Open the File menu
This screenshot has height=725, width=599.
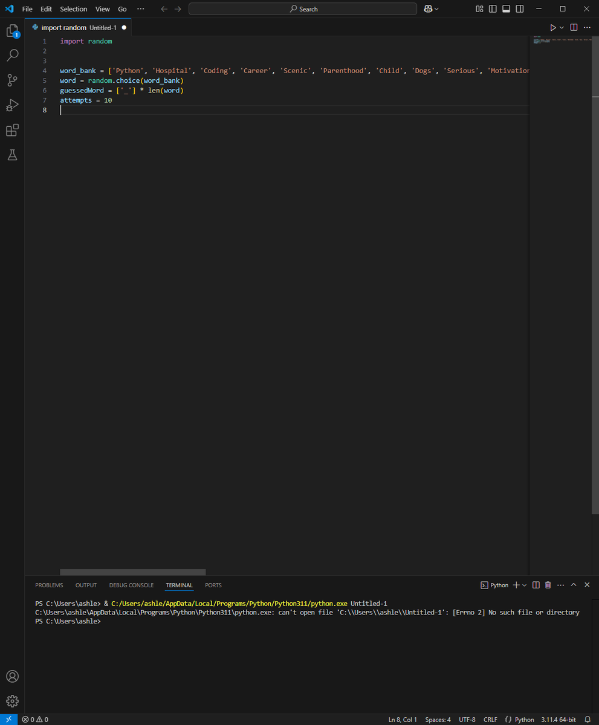click(27, 9)
